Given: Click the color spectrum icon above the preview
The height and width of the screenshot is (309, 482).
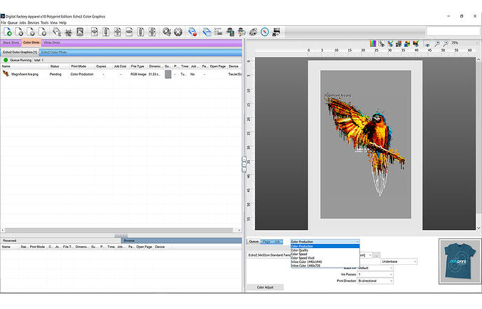Looking at the screenshot, I should pos(373,43).
